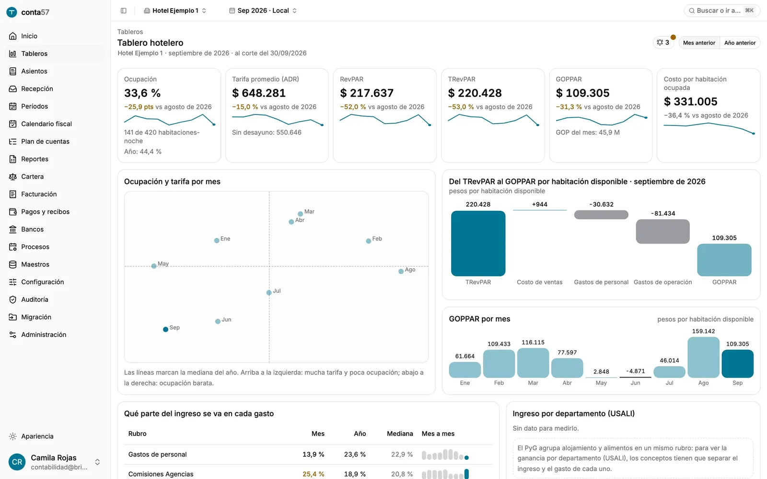Open notifications bell showing 3
767x479 pixels.
tap(663, 43)
